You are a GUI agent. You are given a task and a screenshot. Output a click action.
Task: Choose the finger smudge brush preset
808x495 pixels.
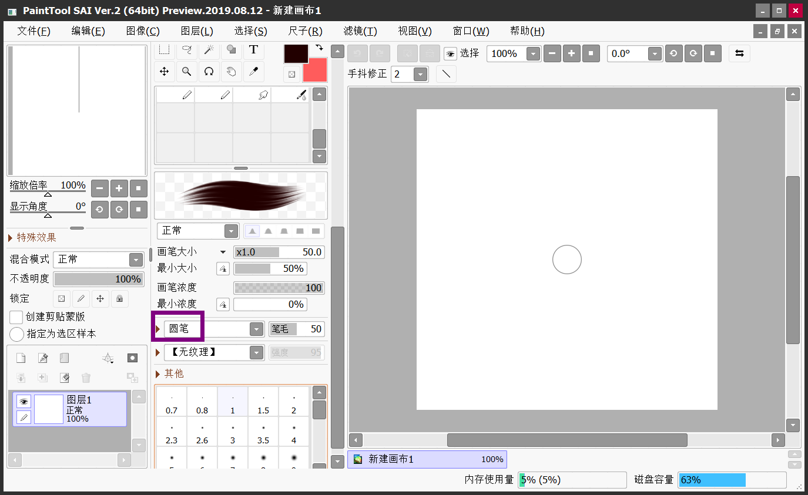point(252,95)
